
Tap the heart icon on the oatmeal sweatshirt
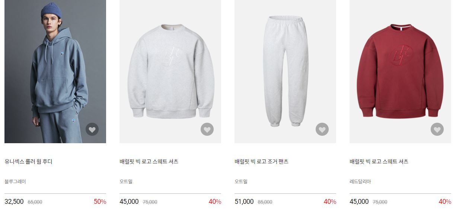207,129
